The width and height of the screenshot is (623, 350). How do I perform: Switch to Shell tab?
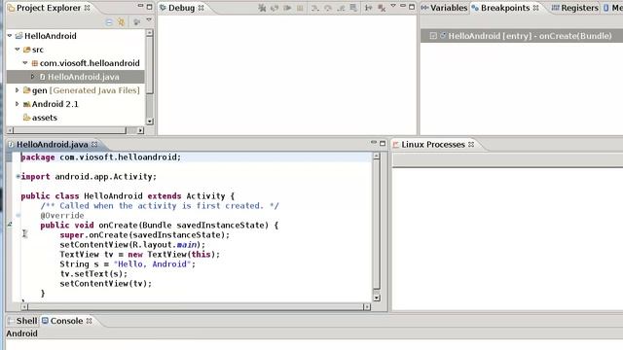tap(26, 321)
